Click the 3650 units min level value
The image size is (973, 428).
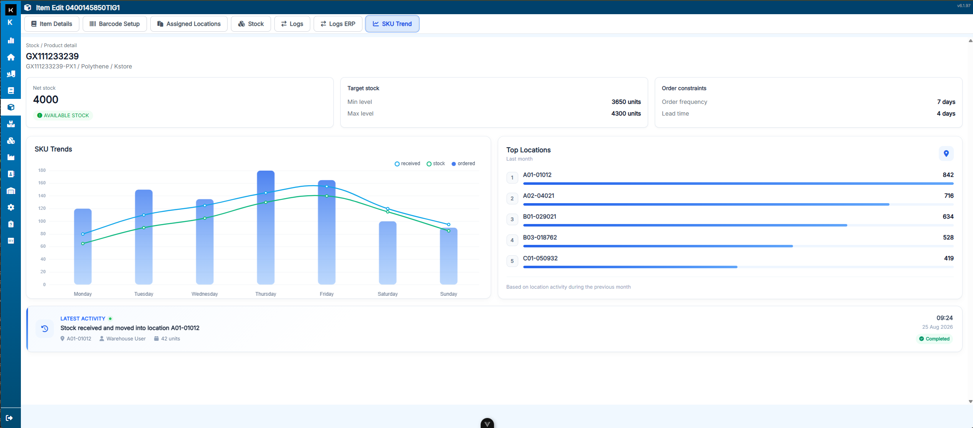coord(626,102)
